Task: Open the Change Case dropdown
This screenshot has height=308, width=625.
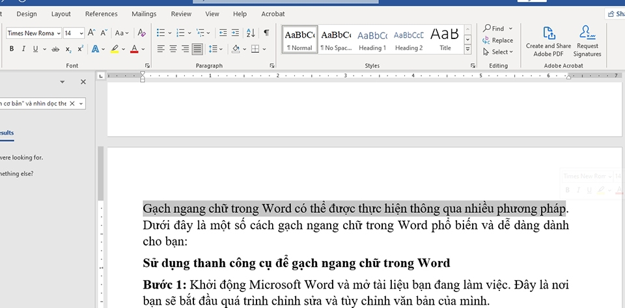Action: (x=122, y=33)
